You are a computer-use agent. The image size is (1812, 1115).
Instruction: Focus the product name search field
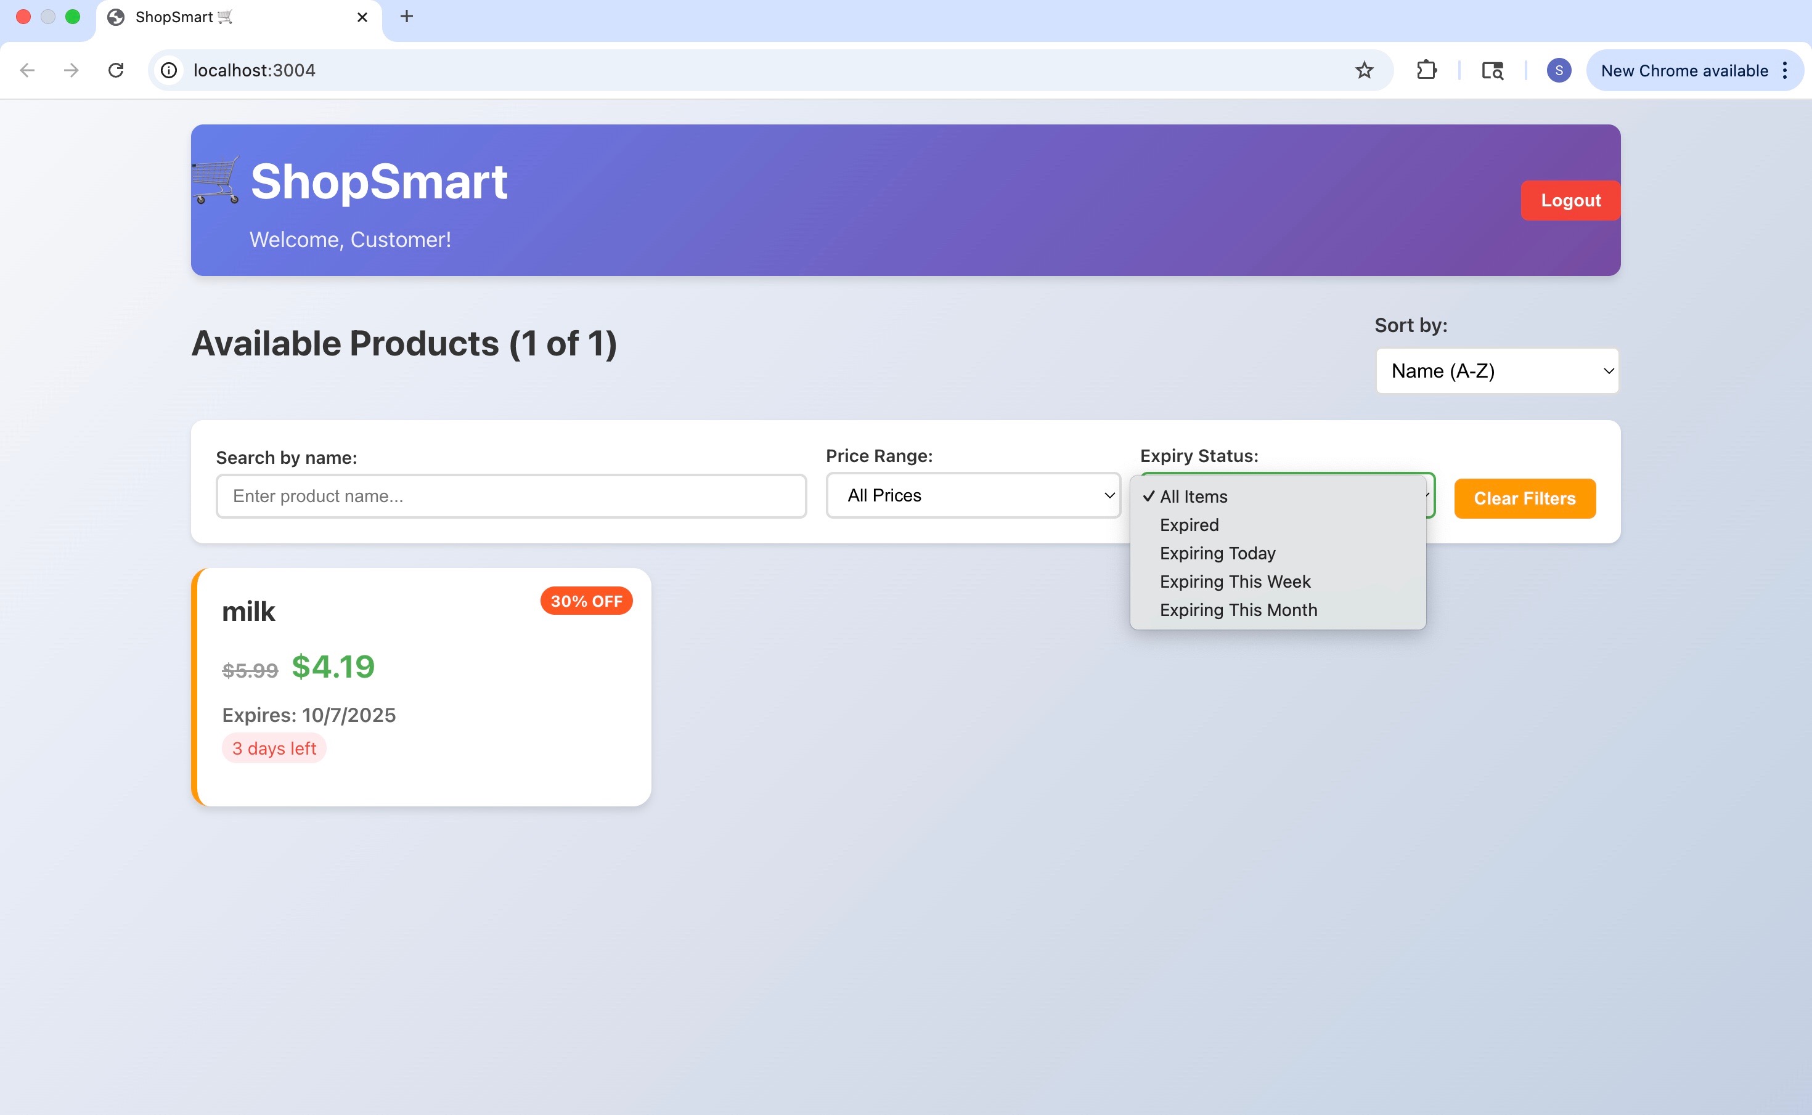[x=510, y=497]
